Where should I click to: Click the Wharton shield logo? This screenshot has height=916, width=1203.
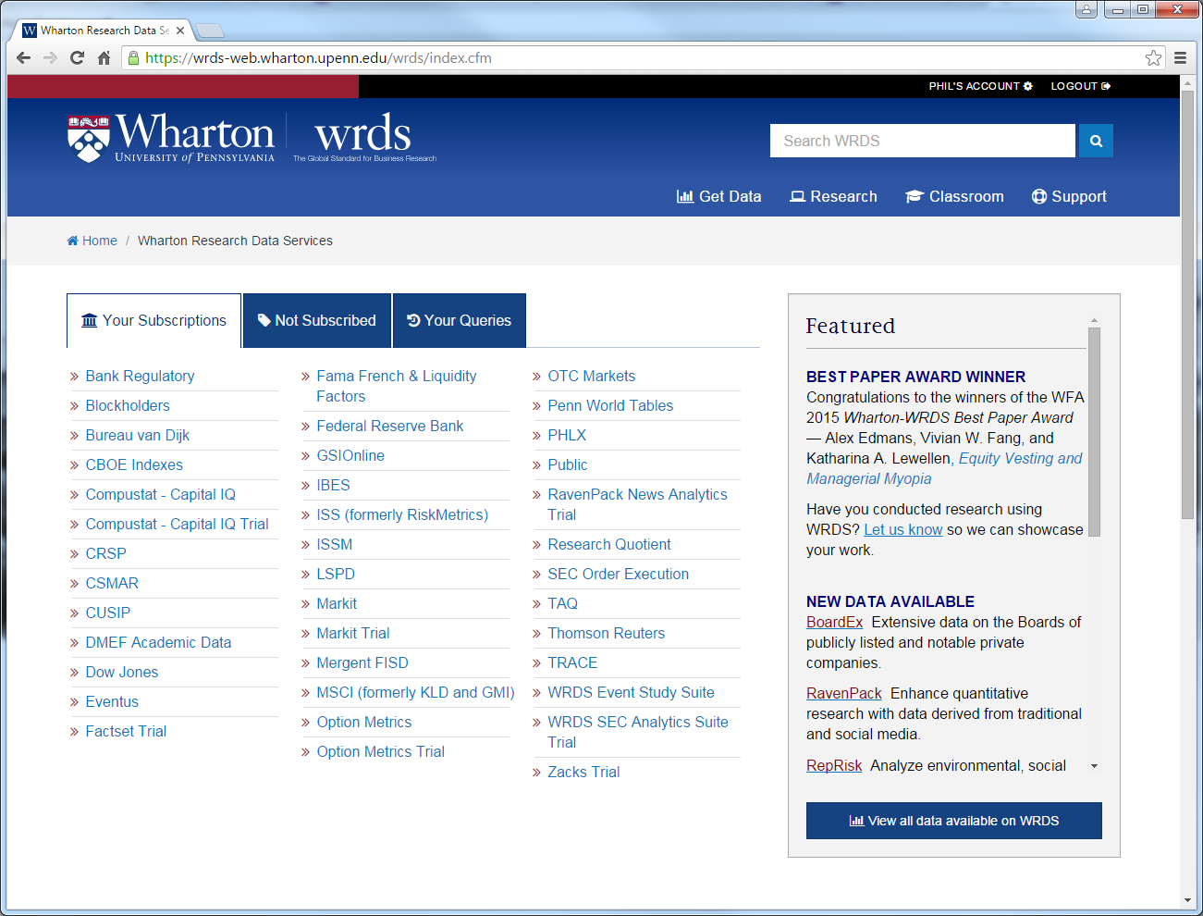pyautogui.click(x=89, y=139)
